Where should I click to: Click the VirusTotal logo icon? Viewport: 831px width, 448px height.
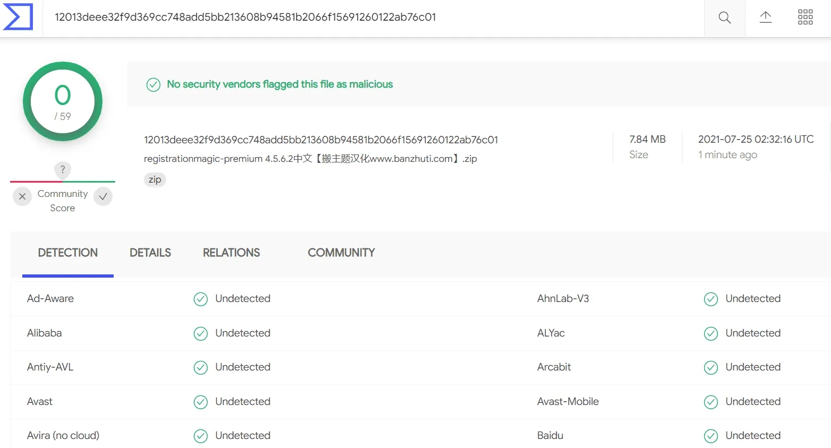18,17
